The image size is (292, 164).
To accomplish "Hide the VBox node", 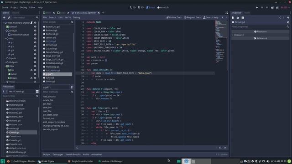I will pos(35,66).
